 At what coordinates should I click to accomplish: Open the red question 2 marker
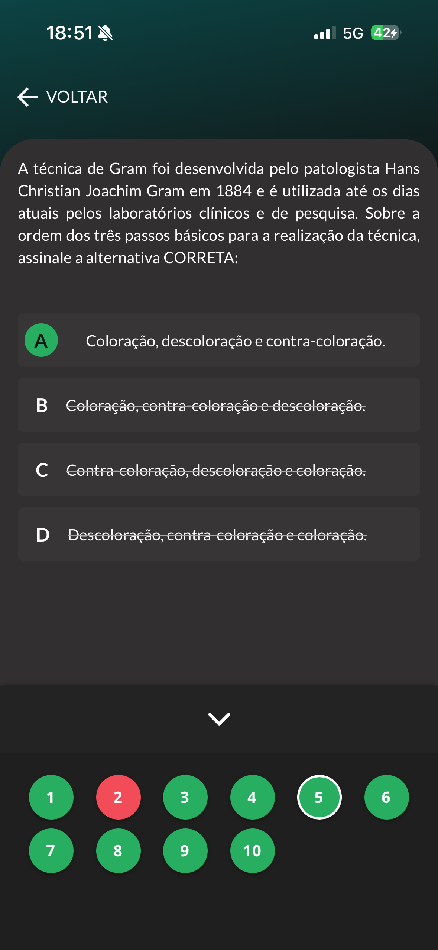(118, 797)
